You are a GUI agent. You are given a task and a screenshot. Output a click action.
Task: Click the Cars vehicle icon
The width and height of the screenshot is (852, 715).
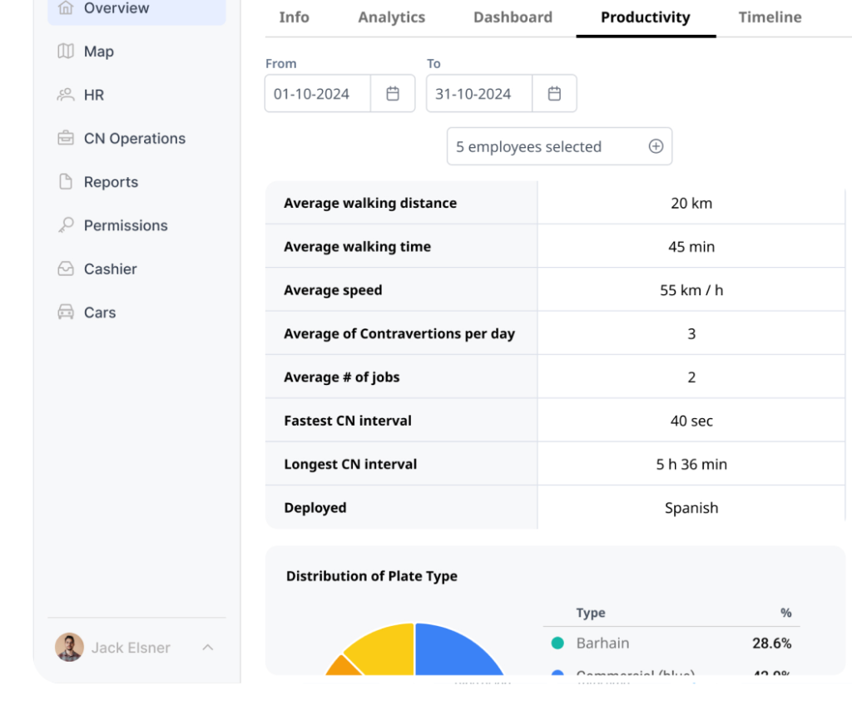(66, 313)
